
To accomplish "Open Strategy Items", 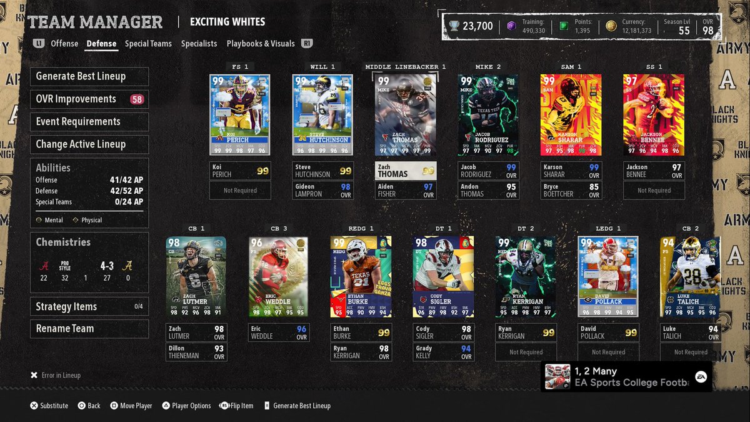I will 89,306.
